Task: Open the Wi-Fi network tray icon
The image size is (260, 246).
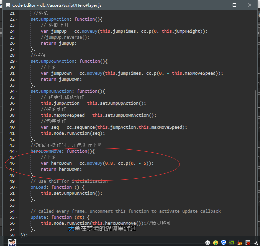Action: (x=256, y=243)
